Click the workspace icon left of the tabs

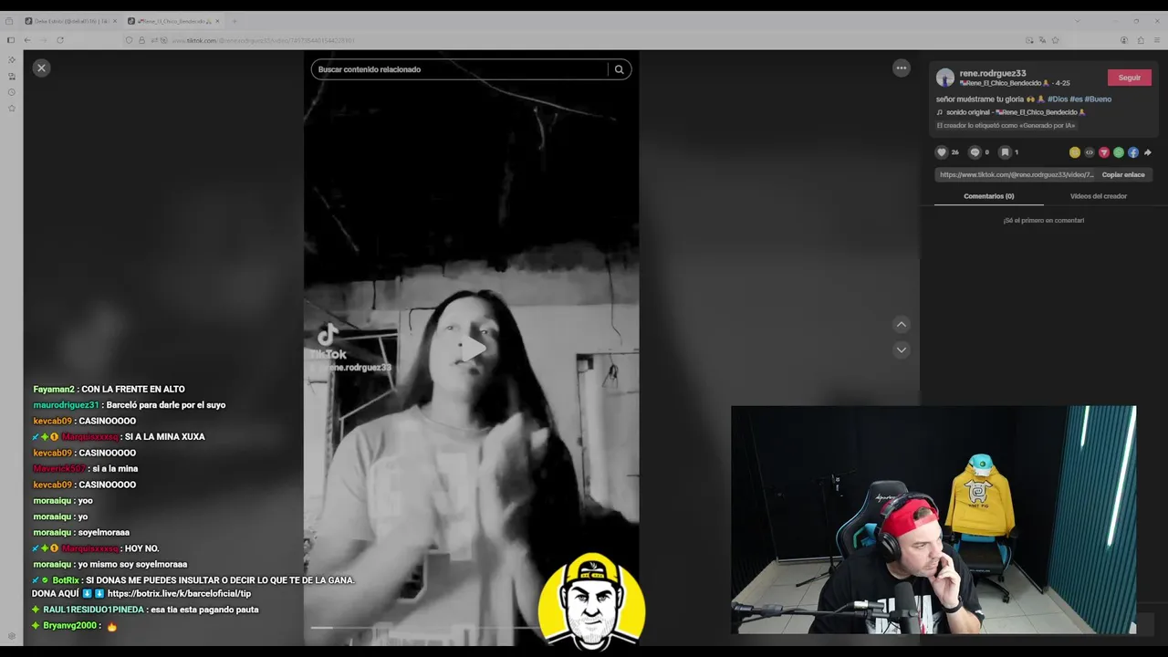pyautogui.click(x=9, y=21)
